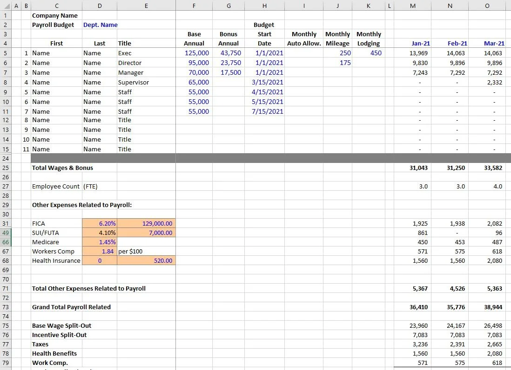Click the FICA rate 6.20% cell
Viewport: 511px width, 370px height.
[100, 223]
